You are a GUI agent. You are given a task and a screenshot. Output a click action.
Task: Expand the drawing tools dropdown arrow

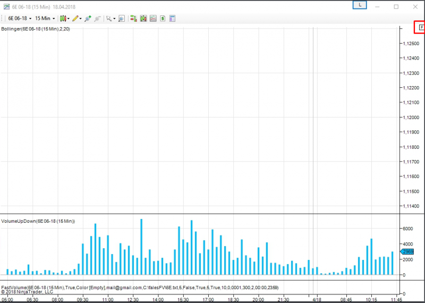81,18
